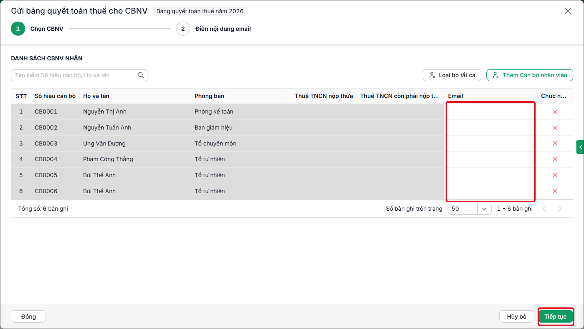Click the "Số hiệu cán bộ" column header
Image resolution: width=584 pixels, height=329 pixels.
coord(55,96)
